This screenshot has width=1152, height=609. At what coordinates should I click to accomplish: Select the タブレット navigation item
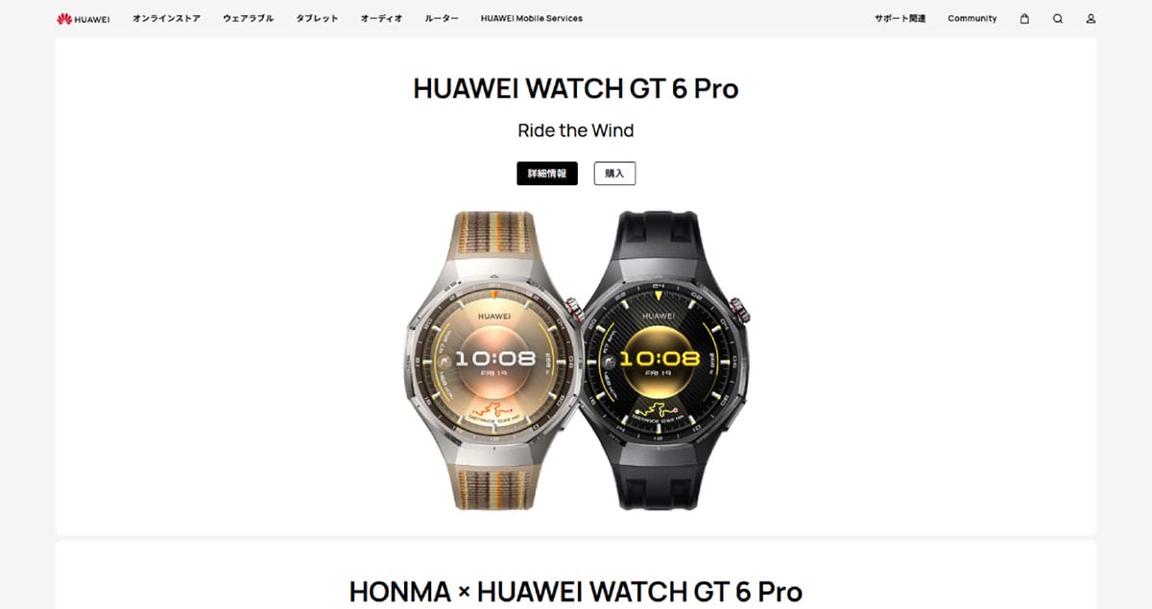(x=317, y=18)
